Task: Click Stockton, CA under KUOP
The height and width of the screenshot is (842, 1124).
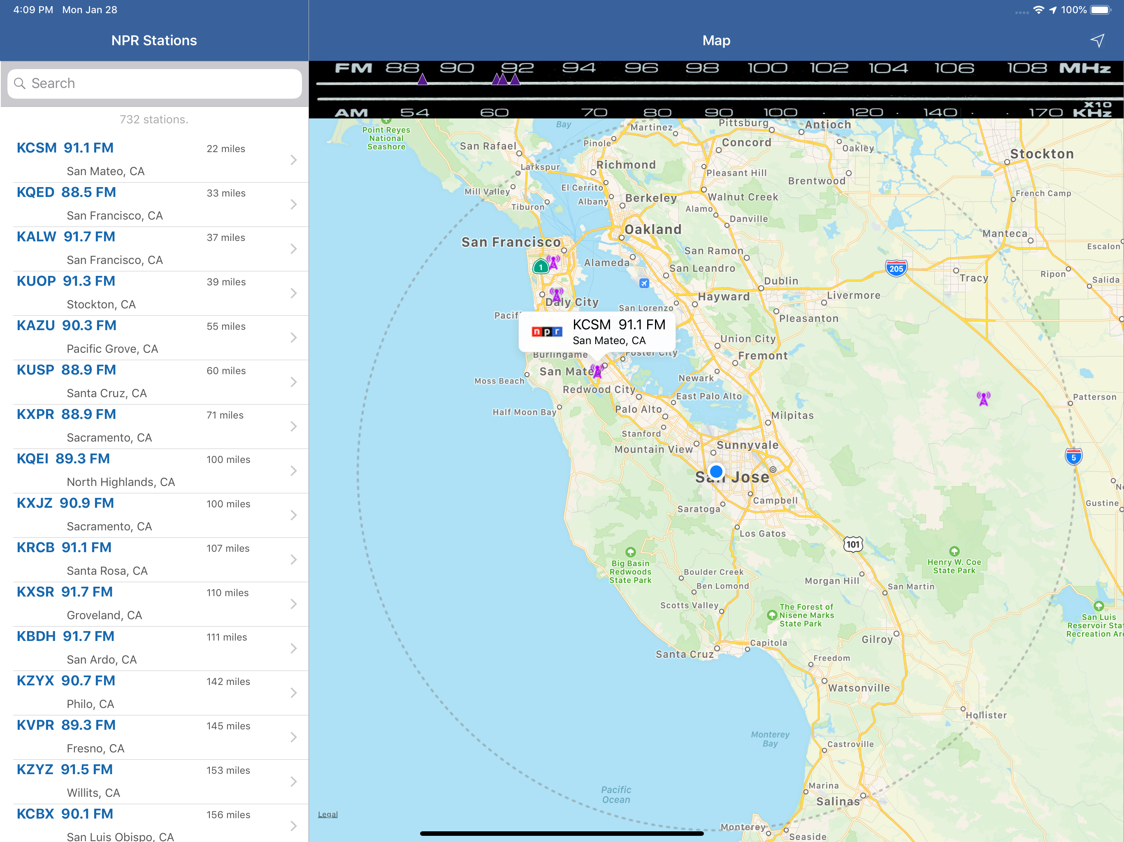Action: (101, 305)
